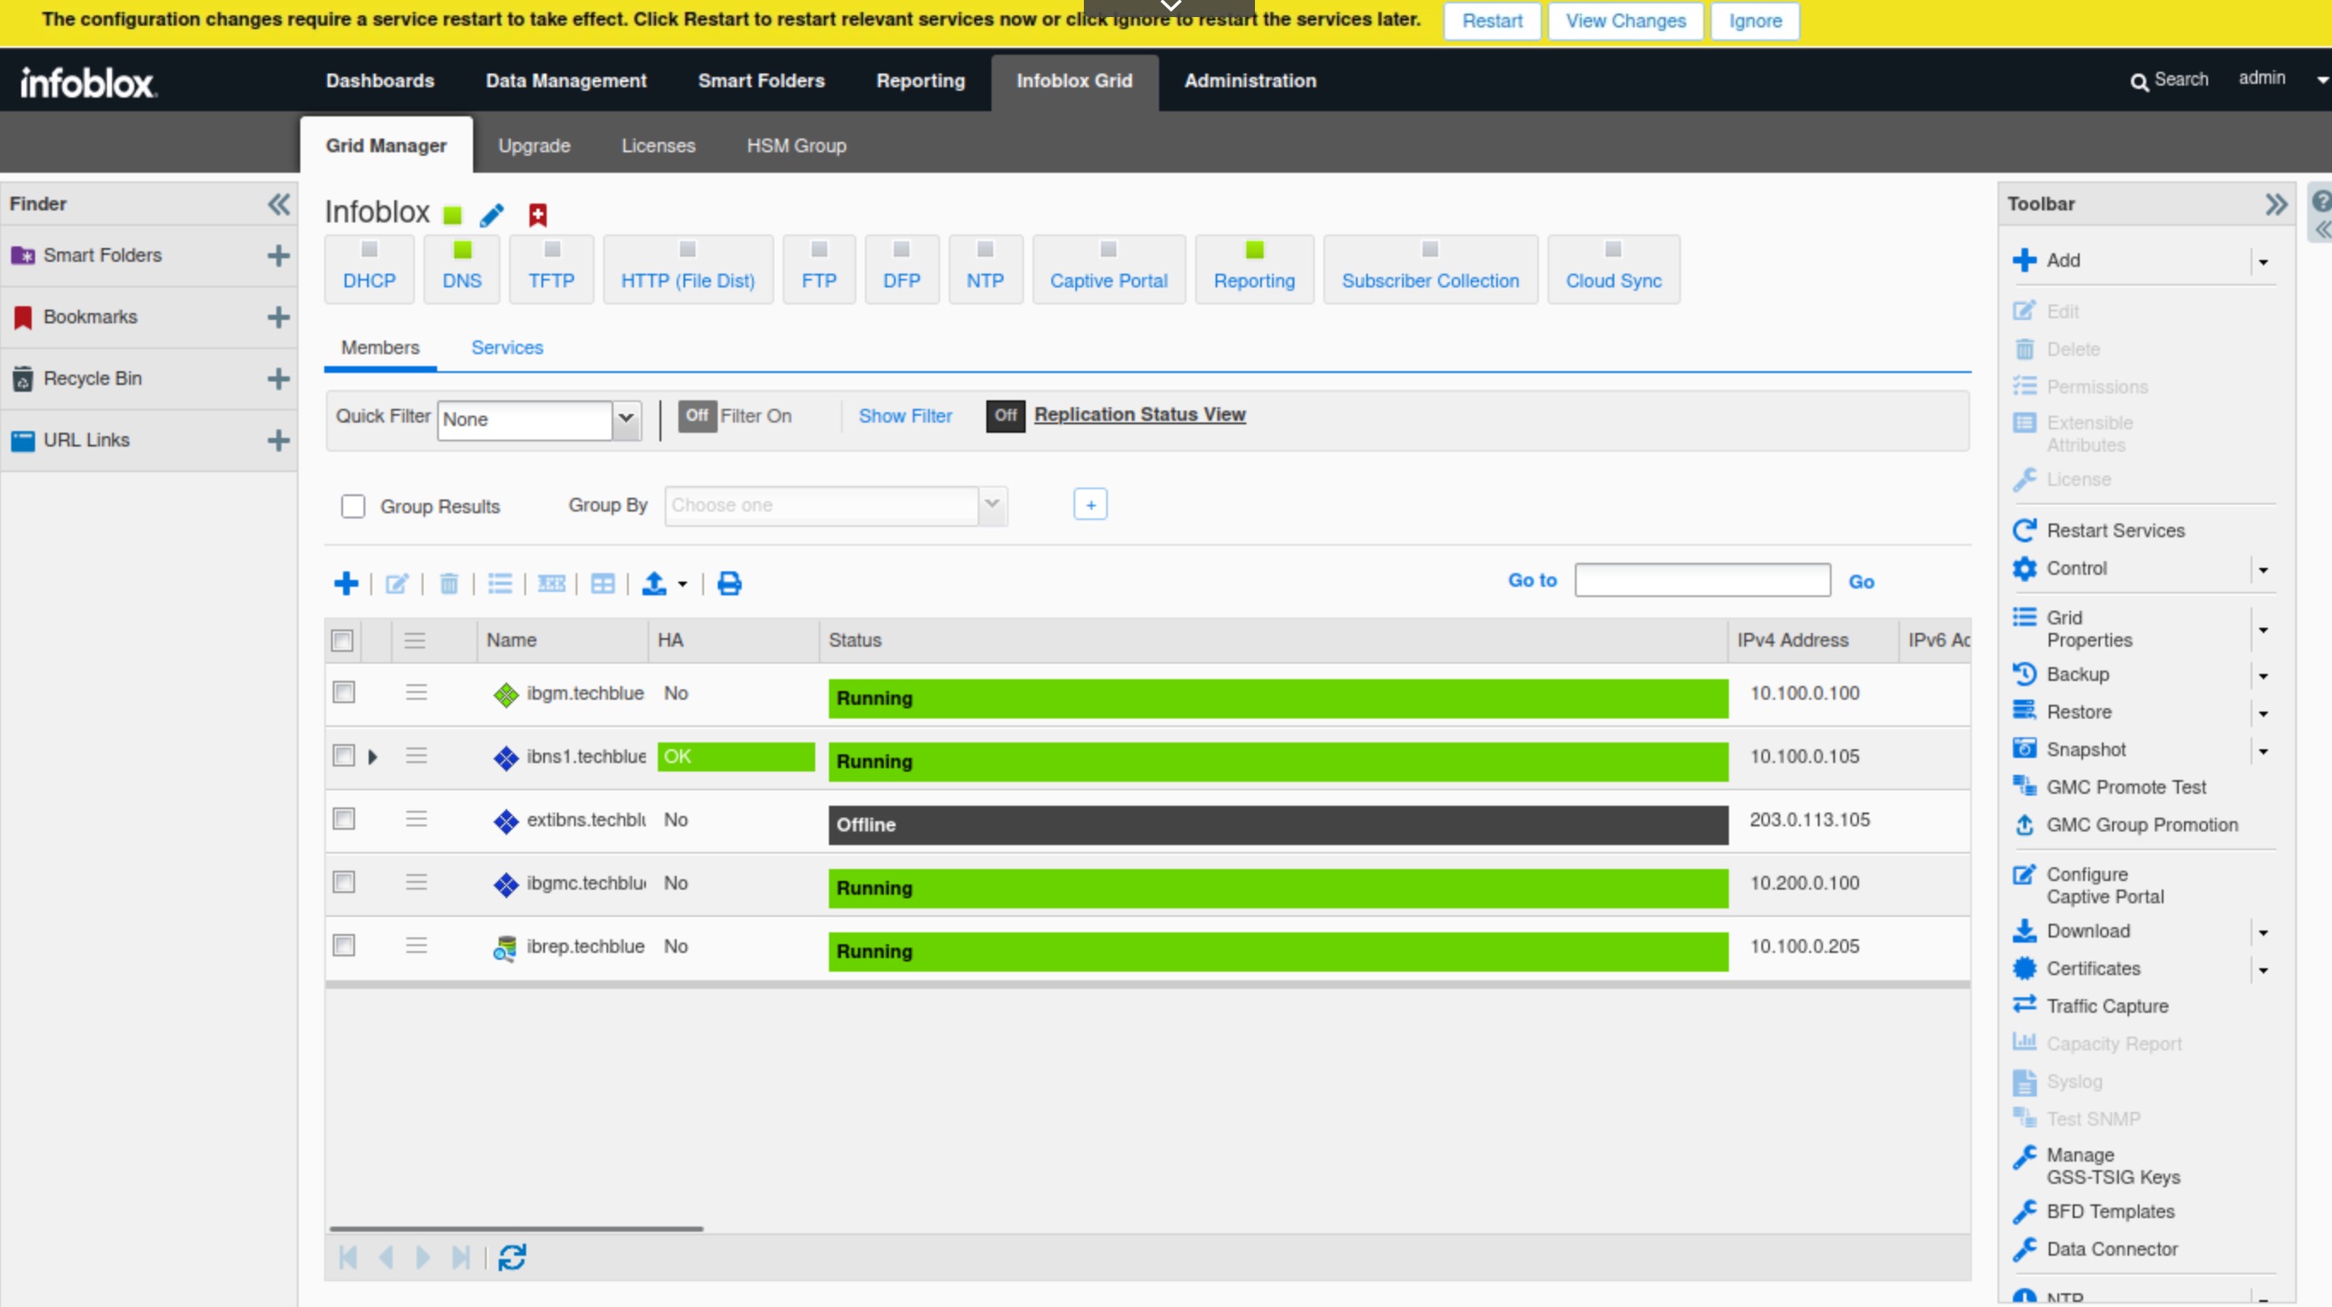Open the Data Management menu
2332x1307 pixels.
tap(565, 80)
